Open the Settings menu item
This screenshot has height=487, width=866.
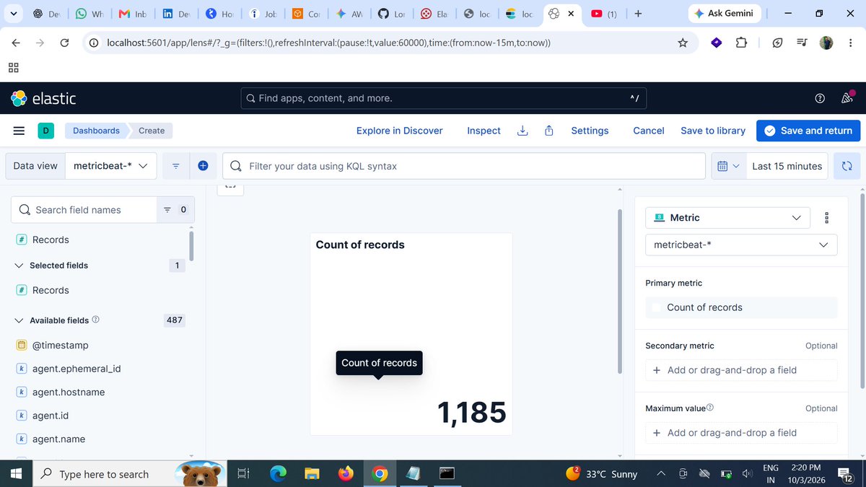pos(590,131)
